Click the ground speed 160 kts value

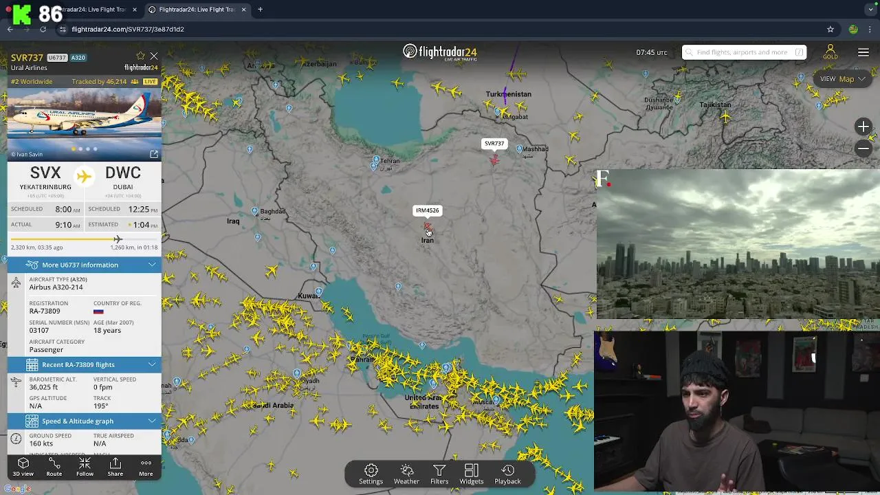point(41,443)
